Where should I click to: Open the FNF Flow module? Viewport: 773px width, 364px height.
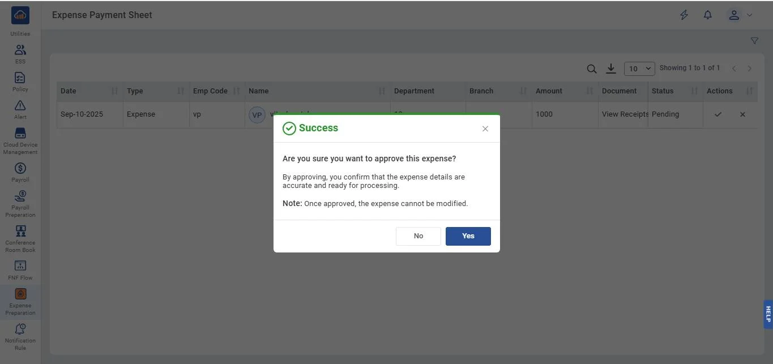20,270
